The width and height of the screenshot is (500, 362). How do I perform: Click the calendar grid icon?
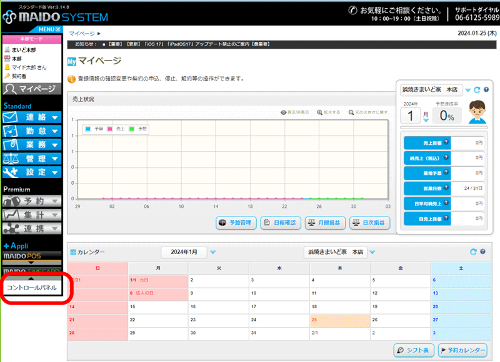[x=73, y=252]
